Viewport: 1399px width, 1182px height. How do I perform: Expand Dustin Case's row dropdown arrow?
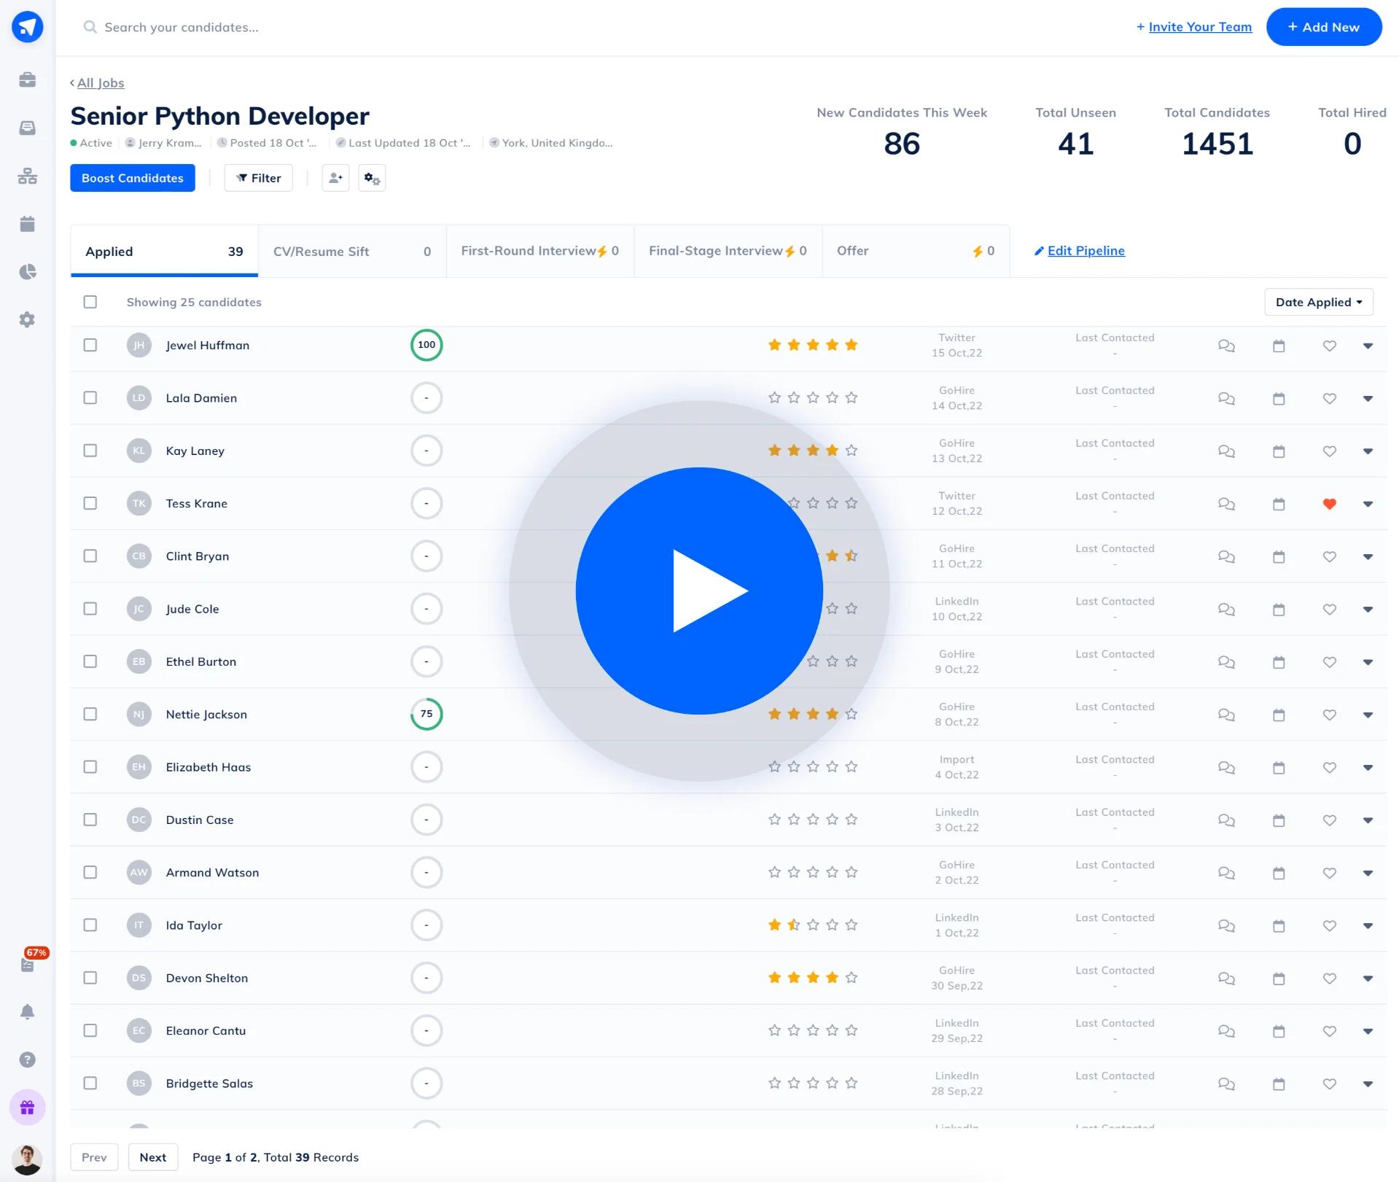[x=1368, y=820]
